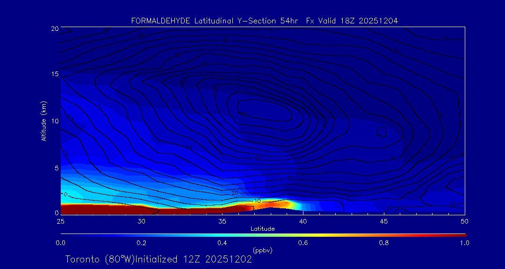Click altitude tick label 10 on the y-axis
This screenshot has width=505, height=269.
tap(54, 120)
